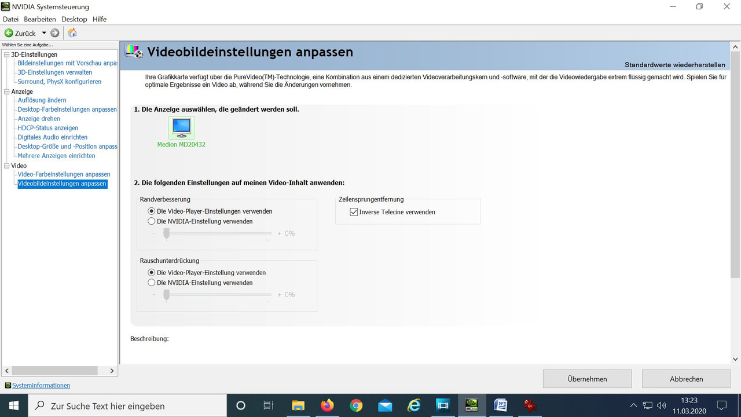Viewport: 741px width, 417px height.
Task: Open the notification center icon
Action: pos(721,405)
